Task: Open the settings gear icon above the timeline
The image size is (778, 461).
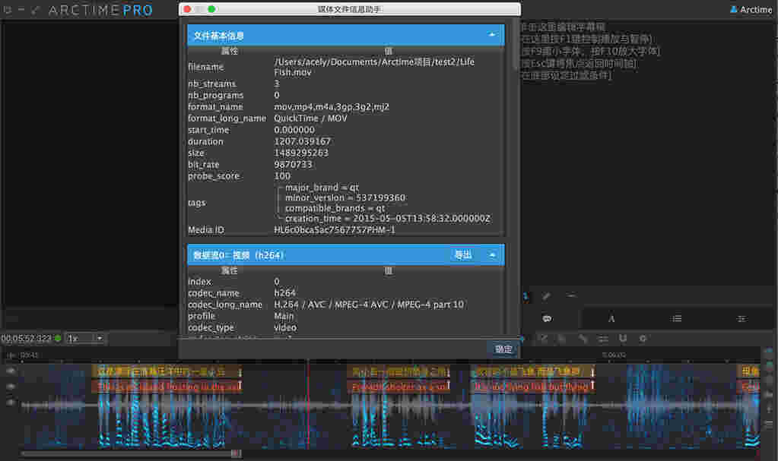Action: click(642, 339)
